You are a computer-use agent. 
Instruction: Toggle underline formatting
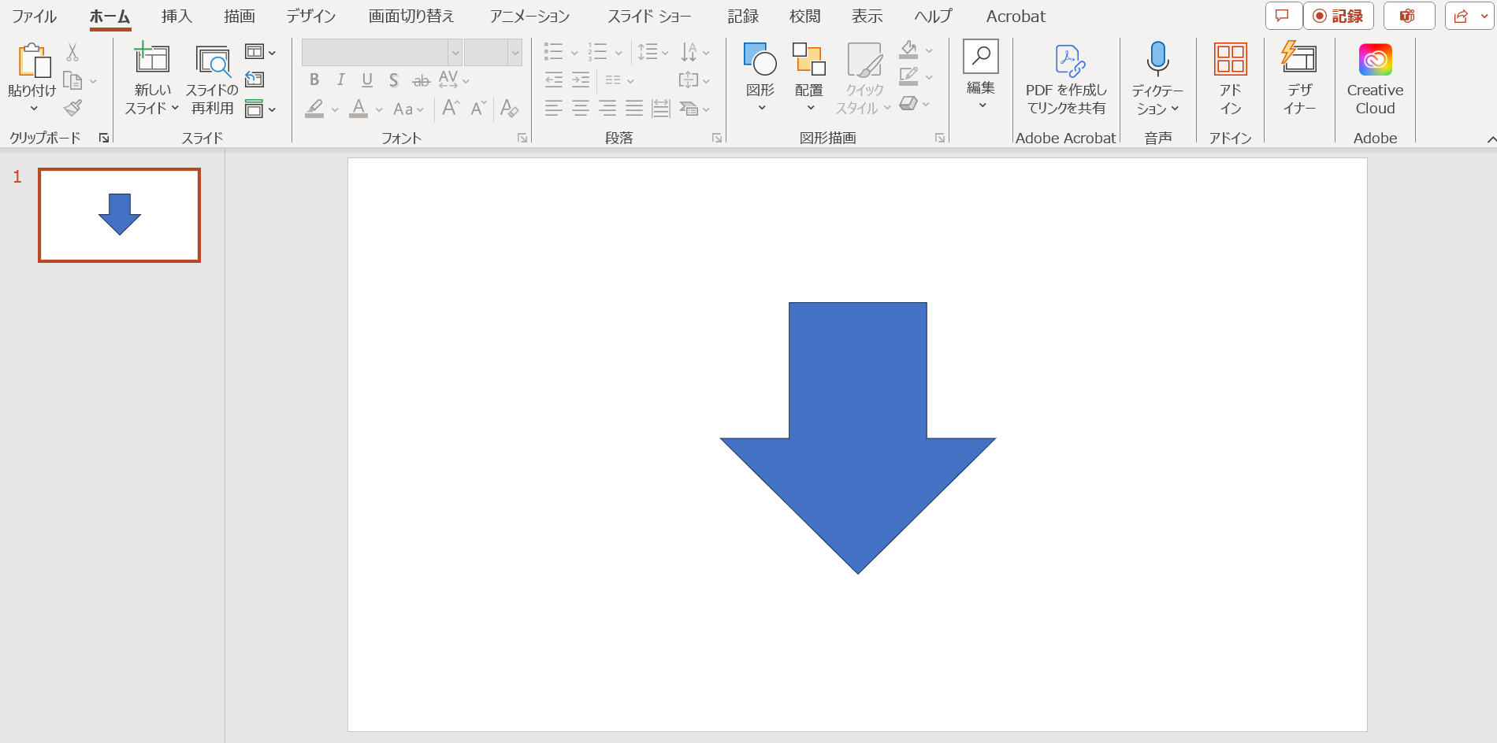366,79
